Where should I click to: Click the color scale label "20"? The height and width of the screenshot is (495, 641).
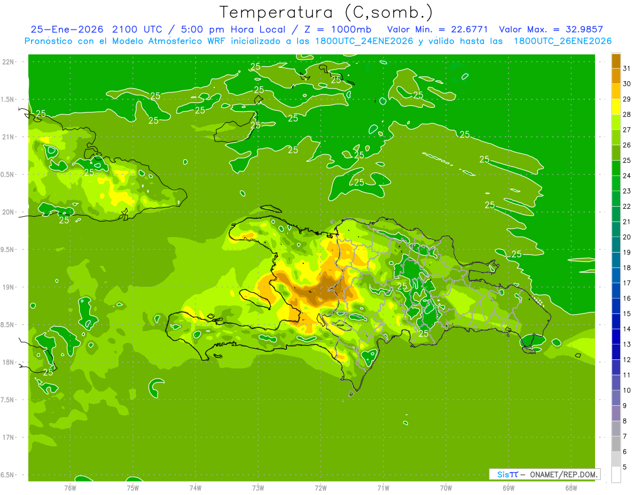(627, 237)
